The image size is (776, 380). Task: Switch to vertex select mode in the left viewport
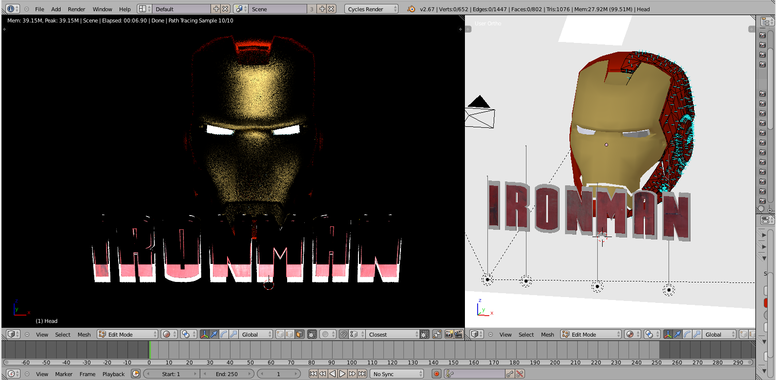[280, 335]
